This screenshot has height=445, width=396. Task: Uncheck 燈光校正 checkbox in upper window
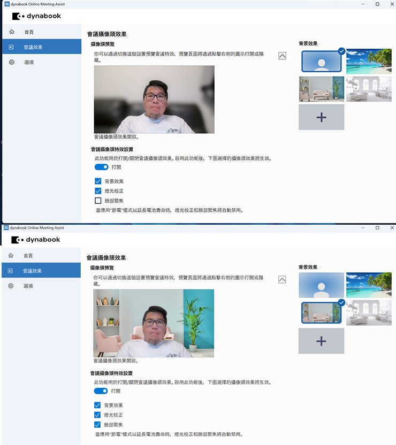98,191
